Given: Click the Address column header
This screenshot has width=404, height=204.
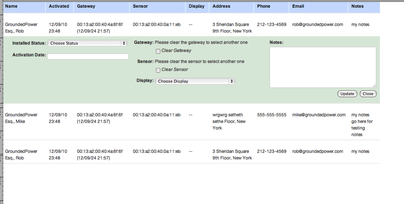Looking at the screenshot, I should (x=222, y=6).
